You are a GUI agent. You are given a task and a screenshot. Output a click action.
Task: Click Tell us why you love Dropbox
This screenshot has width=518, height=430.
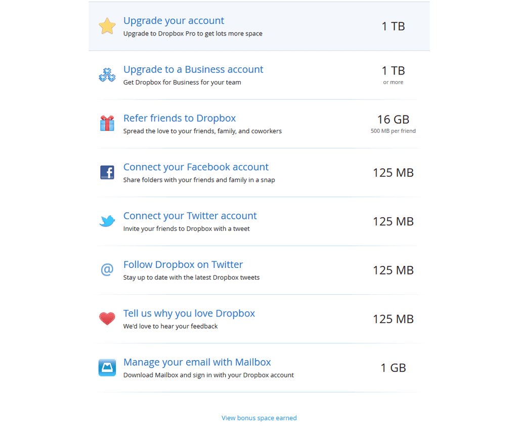189,313
